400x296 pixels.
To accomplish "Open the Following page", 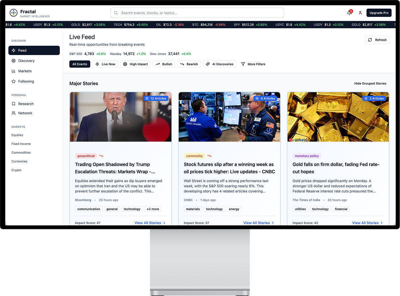I will [x=34, y=81].
